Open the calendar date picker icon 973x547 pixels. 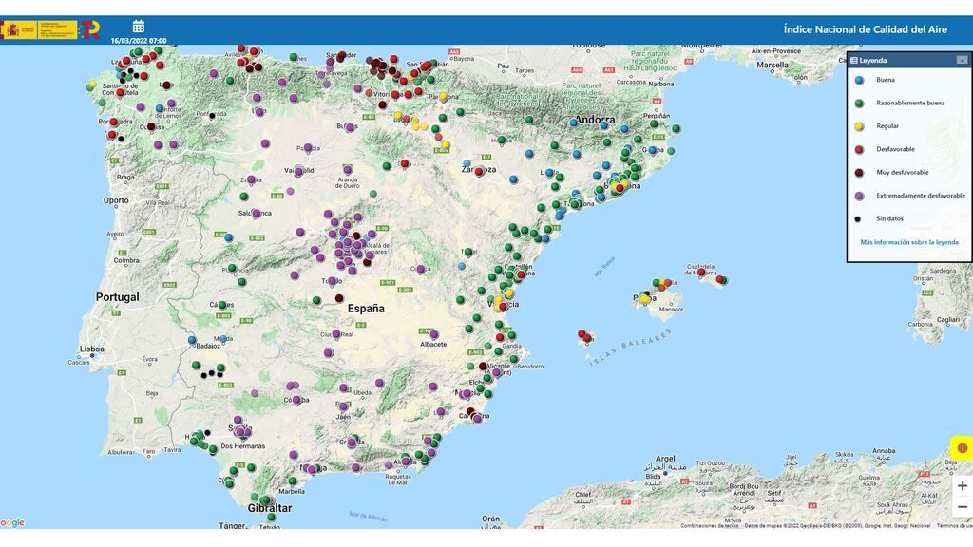pos(139,27)
